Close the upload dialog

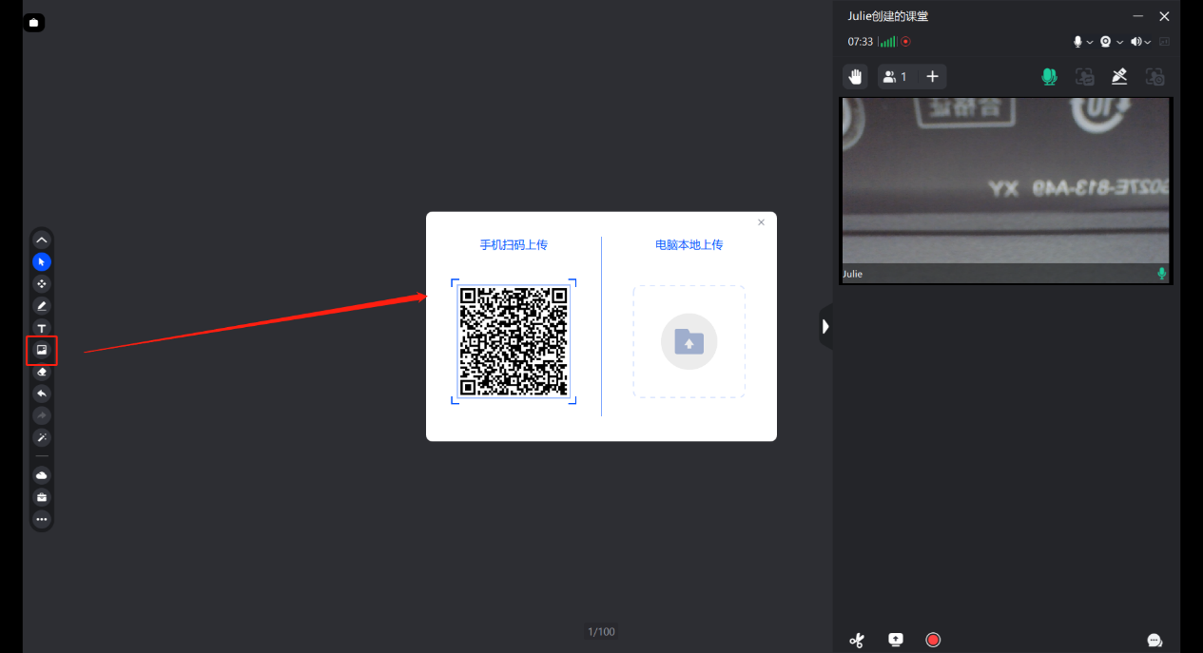coord(761,222)
